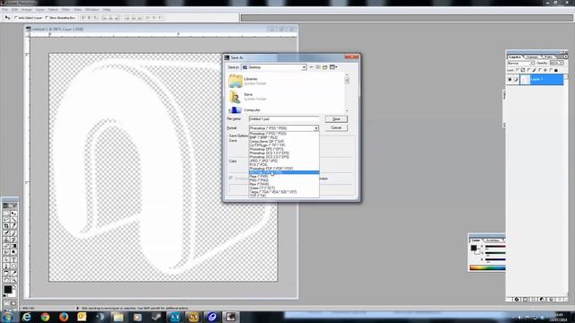
Task: Choose PNG (*.PNG) format
Action: [x=284, y=180]
